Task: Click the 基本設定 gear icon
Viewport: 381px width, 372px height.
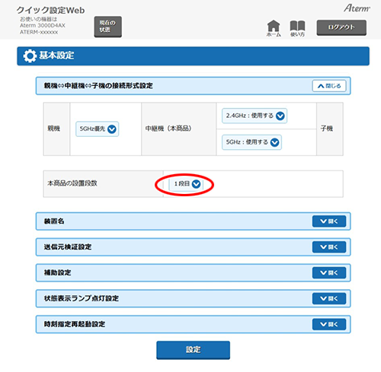Action: (30, 56)
